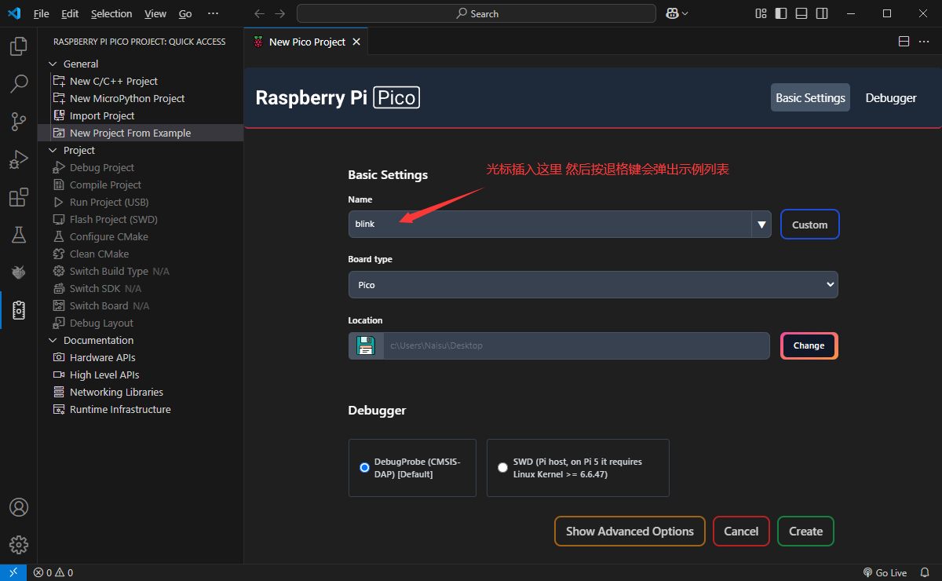Screen dimensions: 942x581
Task: Open the File menu
Action: 42,13
